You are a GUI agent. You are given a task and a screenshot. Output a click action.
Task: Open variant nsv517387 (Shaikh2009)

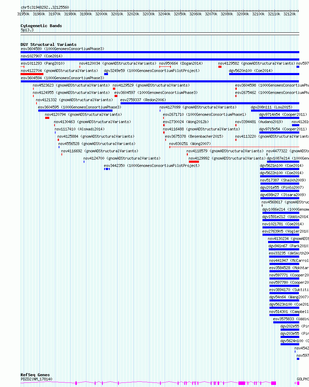283,180
